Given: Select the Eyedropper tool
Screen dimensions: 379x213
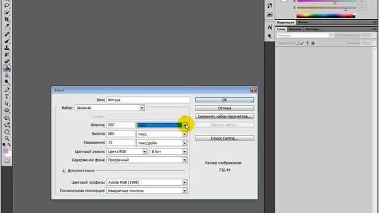Looking at the screenshot, I should click(7, 26).
